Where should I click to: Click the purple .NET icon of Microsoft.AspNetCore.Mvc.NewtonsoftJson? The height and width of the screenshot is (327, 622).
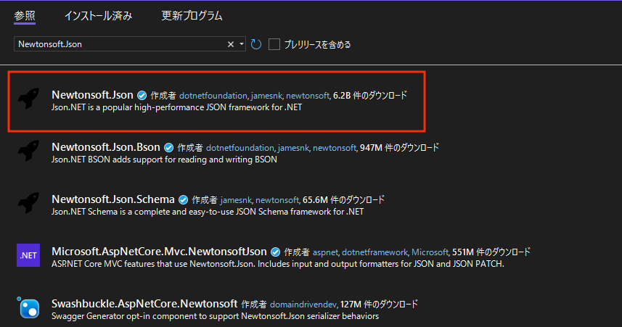click(28, 255)
